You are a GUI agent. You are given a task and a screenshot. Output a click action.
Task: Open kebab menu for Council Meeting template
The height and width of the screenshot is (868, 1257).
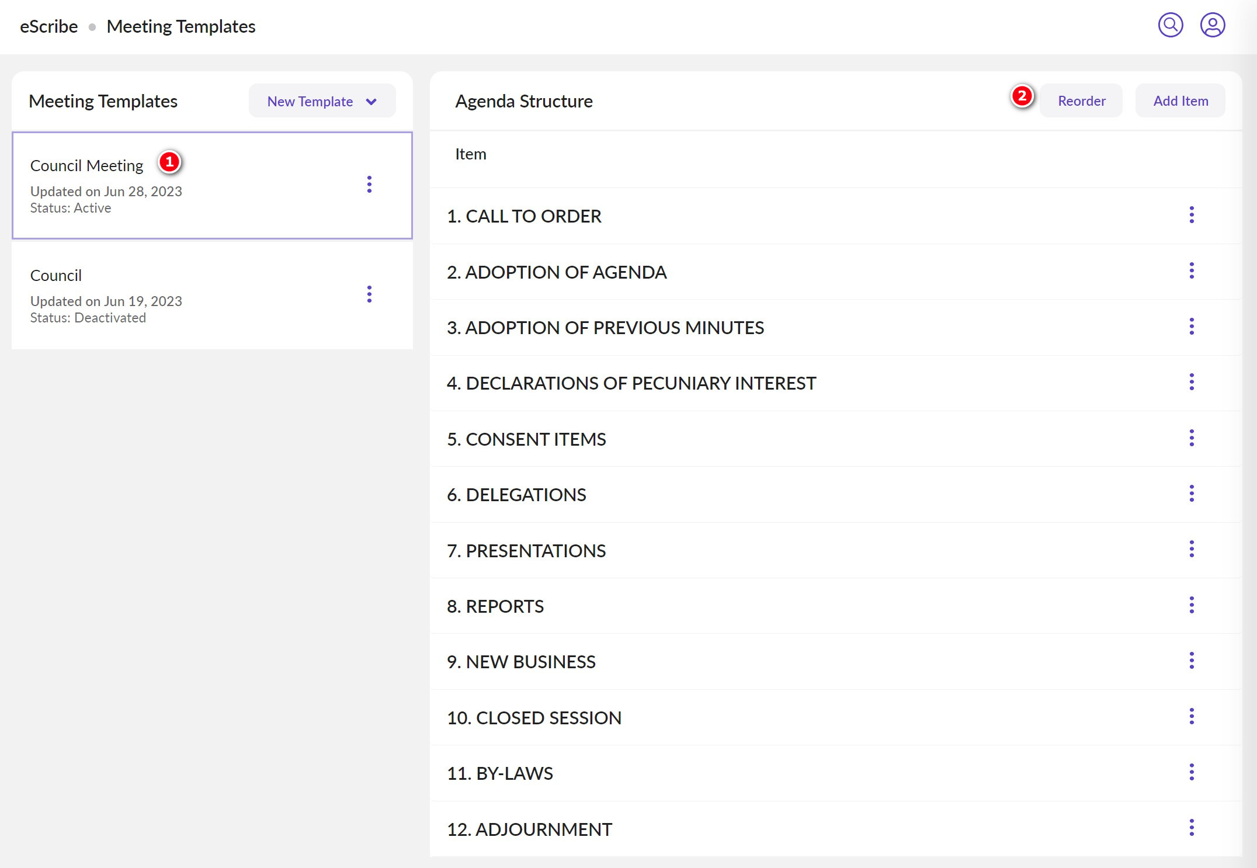[x=369, y=185]
